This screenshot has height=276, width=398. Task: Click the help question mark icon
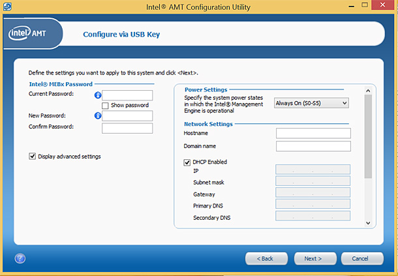point(20,258)
